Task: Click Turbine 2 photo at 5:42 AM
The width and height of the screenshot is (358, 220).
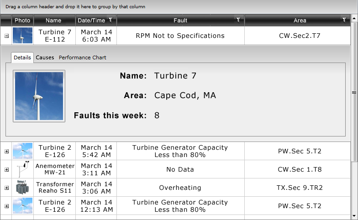Action: pyautogui.click(x=22, y=151)
